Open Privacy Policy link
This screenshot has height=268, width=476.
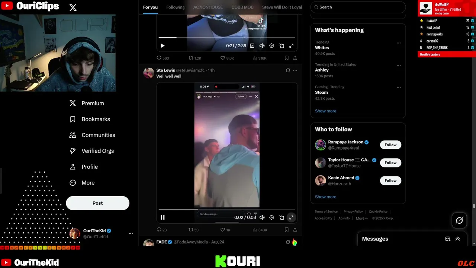[x=353, y=212]
